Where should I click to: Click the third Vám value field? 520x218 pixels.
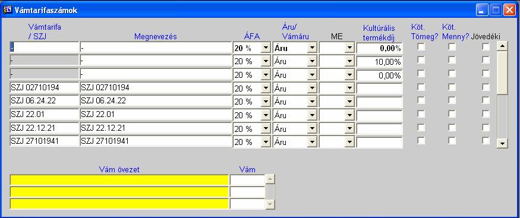tap(247, 204)
